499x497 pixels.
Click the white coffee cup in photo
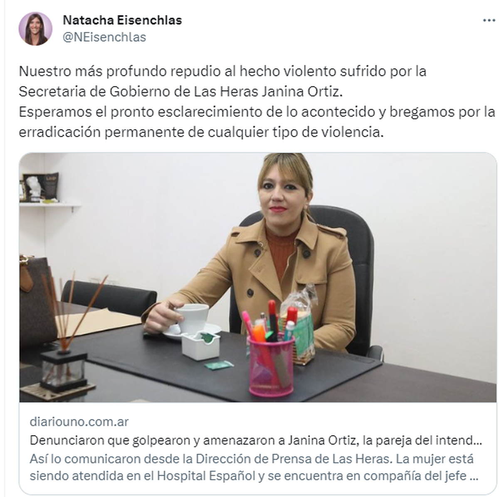point(191,318)
